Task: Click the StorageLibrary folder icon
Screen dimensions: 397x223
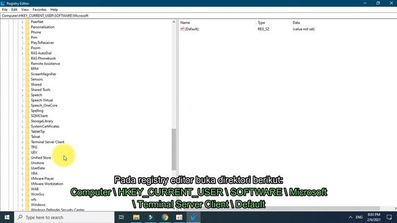Action: tap(27, 121)
